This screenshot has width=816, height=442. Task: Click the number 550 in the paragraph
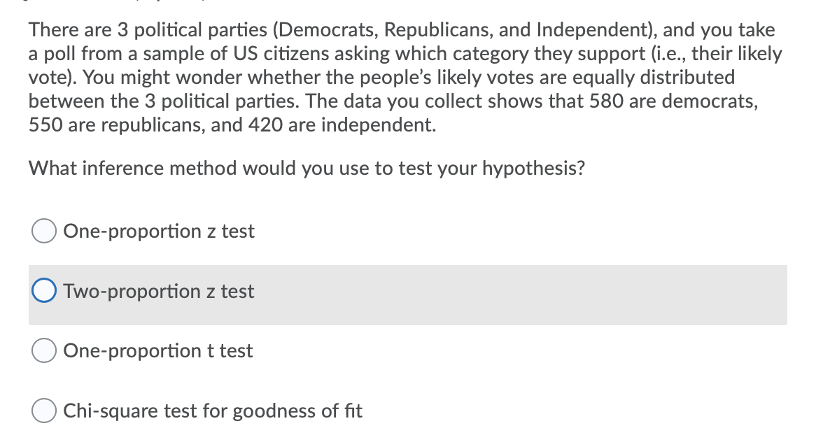point(45,124)
